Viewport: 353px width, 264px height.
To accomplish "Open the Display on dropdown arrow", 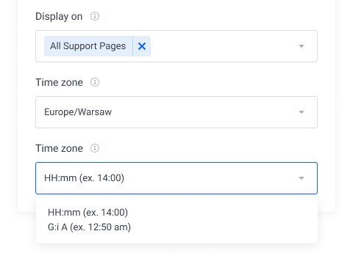I will pos(302,46).
